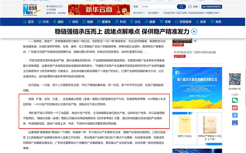Expand the 地方频道 dropdown
The width and height of the screenshot is (246, 153).
pyautogui.click(x=154, y=13)
